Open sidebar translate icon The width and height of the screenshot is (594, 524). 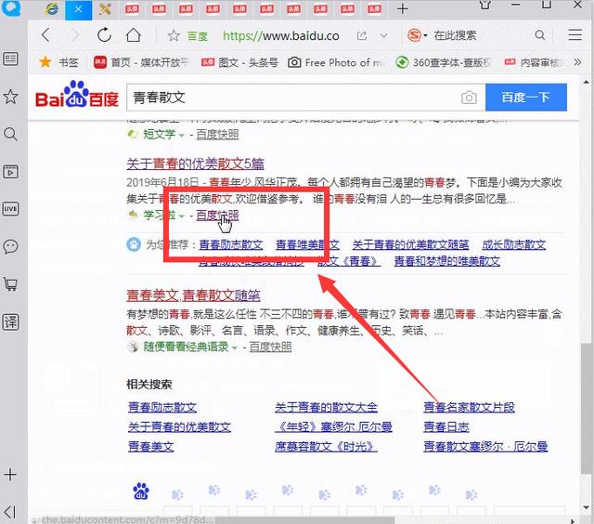(10, 321)
